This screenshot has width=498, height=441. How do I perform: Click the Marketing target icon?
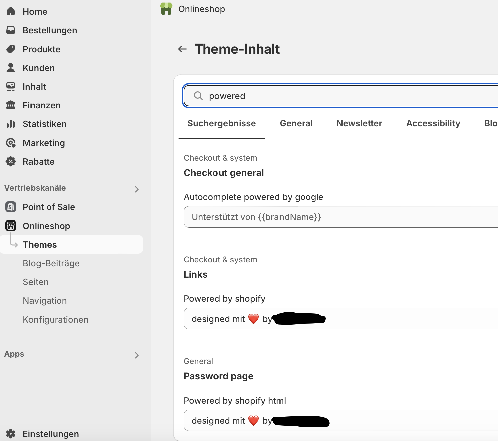point(11,143)
